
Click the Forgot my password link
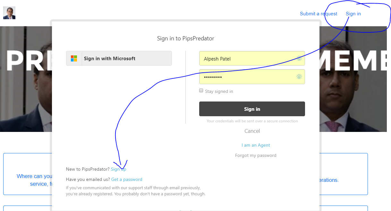click(256, 155)
